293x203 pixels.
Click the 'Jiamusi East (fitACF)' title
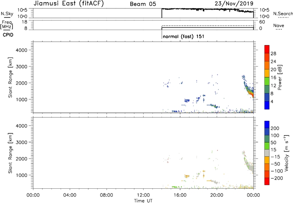[x=68, y=3]
